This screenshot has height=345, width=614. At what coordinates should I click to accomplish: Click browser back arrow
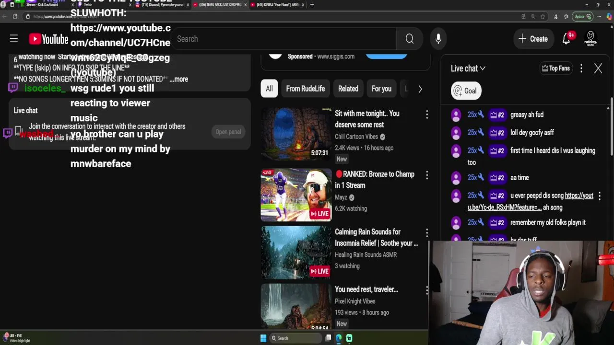[4, 16]
